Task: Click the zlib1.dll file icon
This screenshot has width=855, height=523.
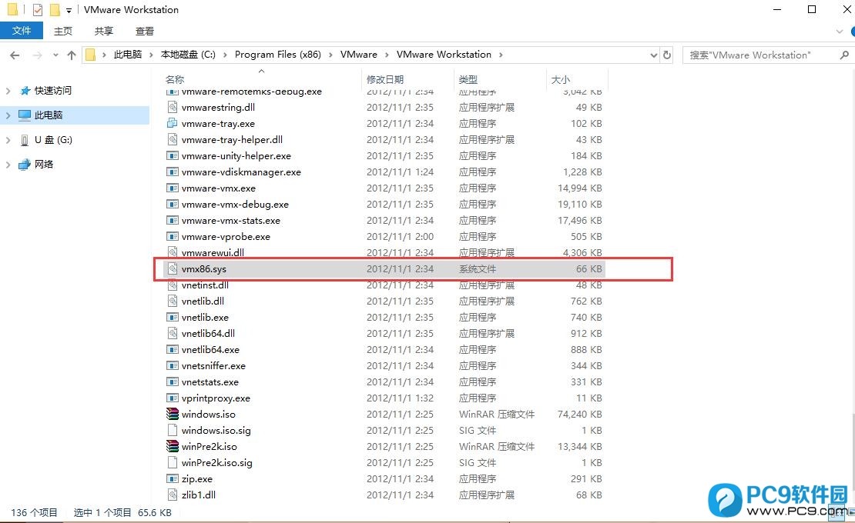Action: (173, 495)
